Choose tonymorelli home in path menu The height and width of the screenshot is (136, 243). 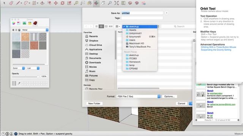(x=140, y=37)
